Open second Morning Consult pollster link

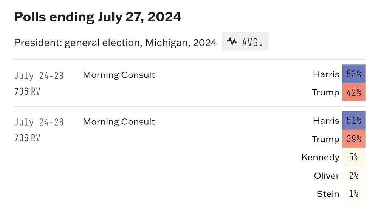pos(119,121)
